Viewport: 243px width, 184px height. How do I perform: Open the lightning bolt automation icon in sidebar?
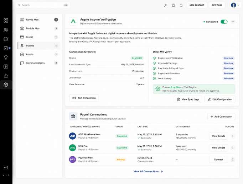coord(6,66)
